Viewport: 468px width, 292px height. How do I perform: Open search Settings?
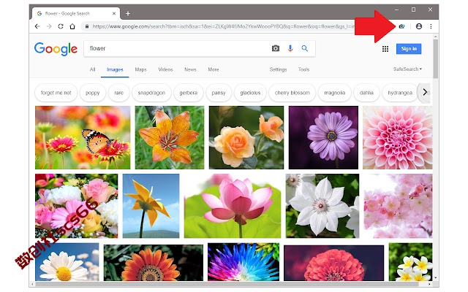point(278,69)
